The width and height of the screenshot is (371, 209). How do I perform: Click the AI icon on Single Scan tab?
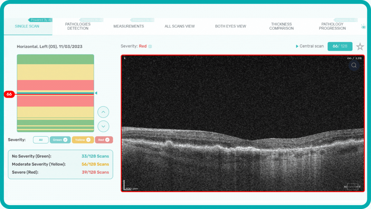coord(40,20)
